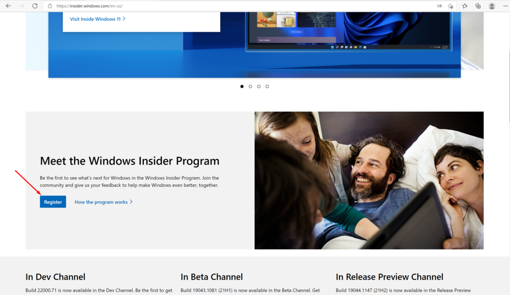
Task: Open Settings and more menu
Action: coord(505,6)
